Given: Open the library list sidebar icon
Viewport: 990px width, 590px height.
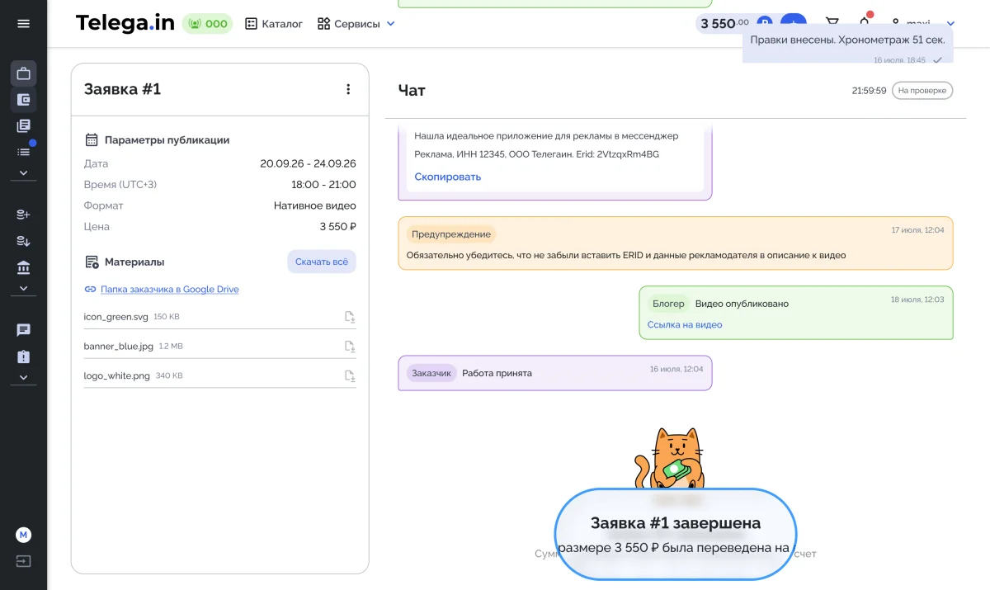Looking at the screenshot, I should 23,126.
